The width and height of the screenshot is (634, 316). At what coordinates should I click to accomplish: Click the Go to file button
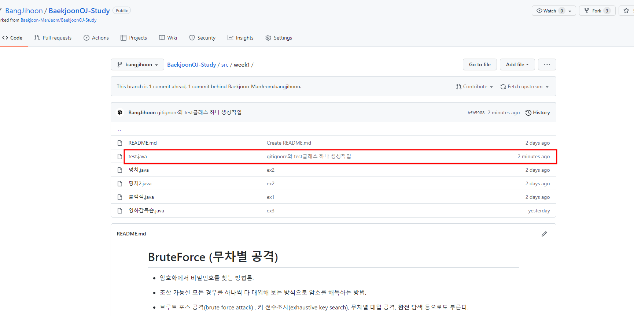[480, 64]
